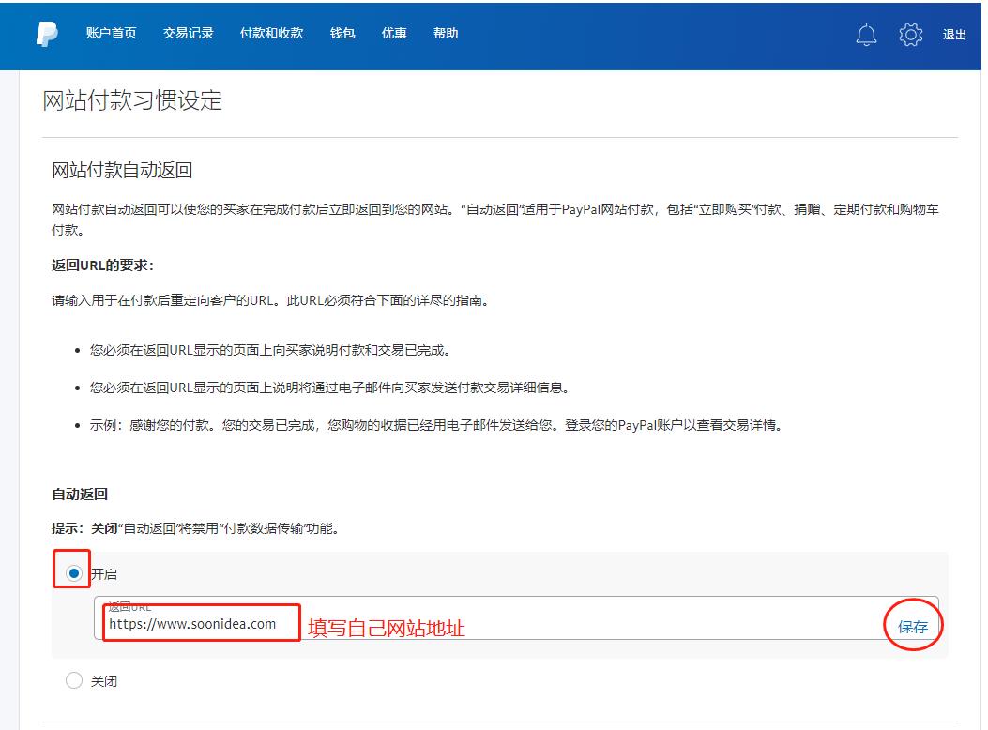Select 付款和收款 in the top navigation

pos(271,34)
